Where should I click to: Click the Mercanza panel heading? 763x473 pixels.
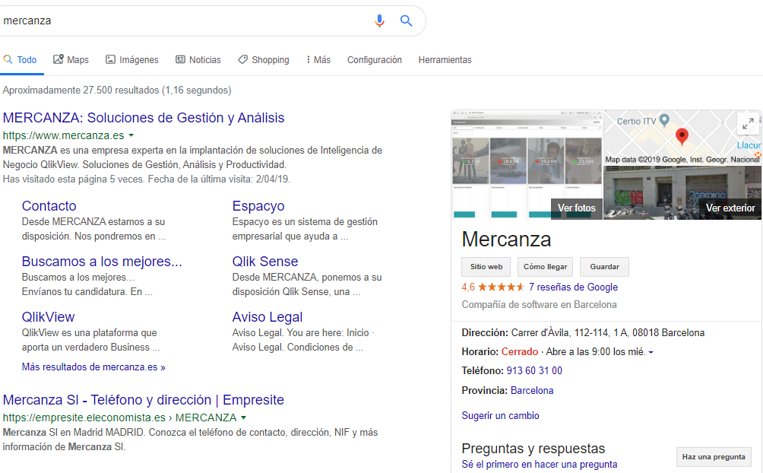(507, 240)
